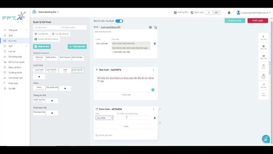Click + Biến to add variable
The width and height of the screenshot is (273, 154).
[x=126, y=126]
